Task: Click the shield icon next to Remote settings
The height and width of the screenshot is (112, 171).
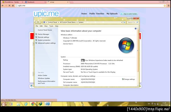Action: [x=36, y=37]
